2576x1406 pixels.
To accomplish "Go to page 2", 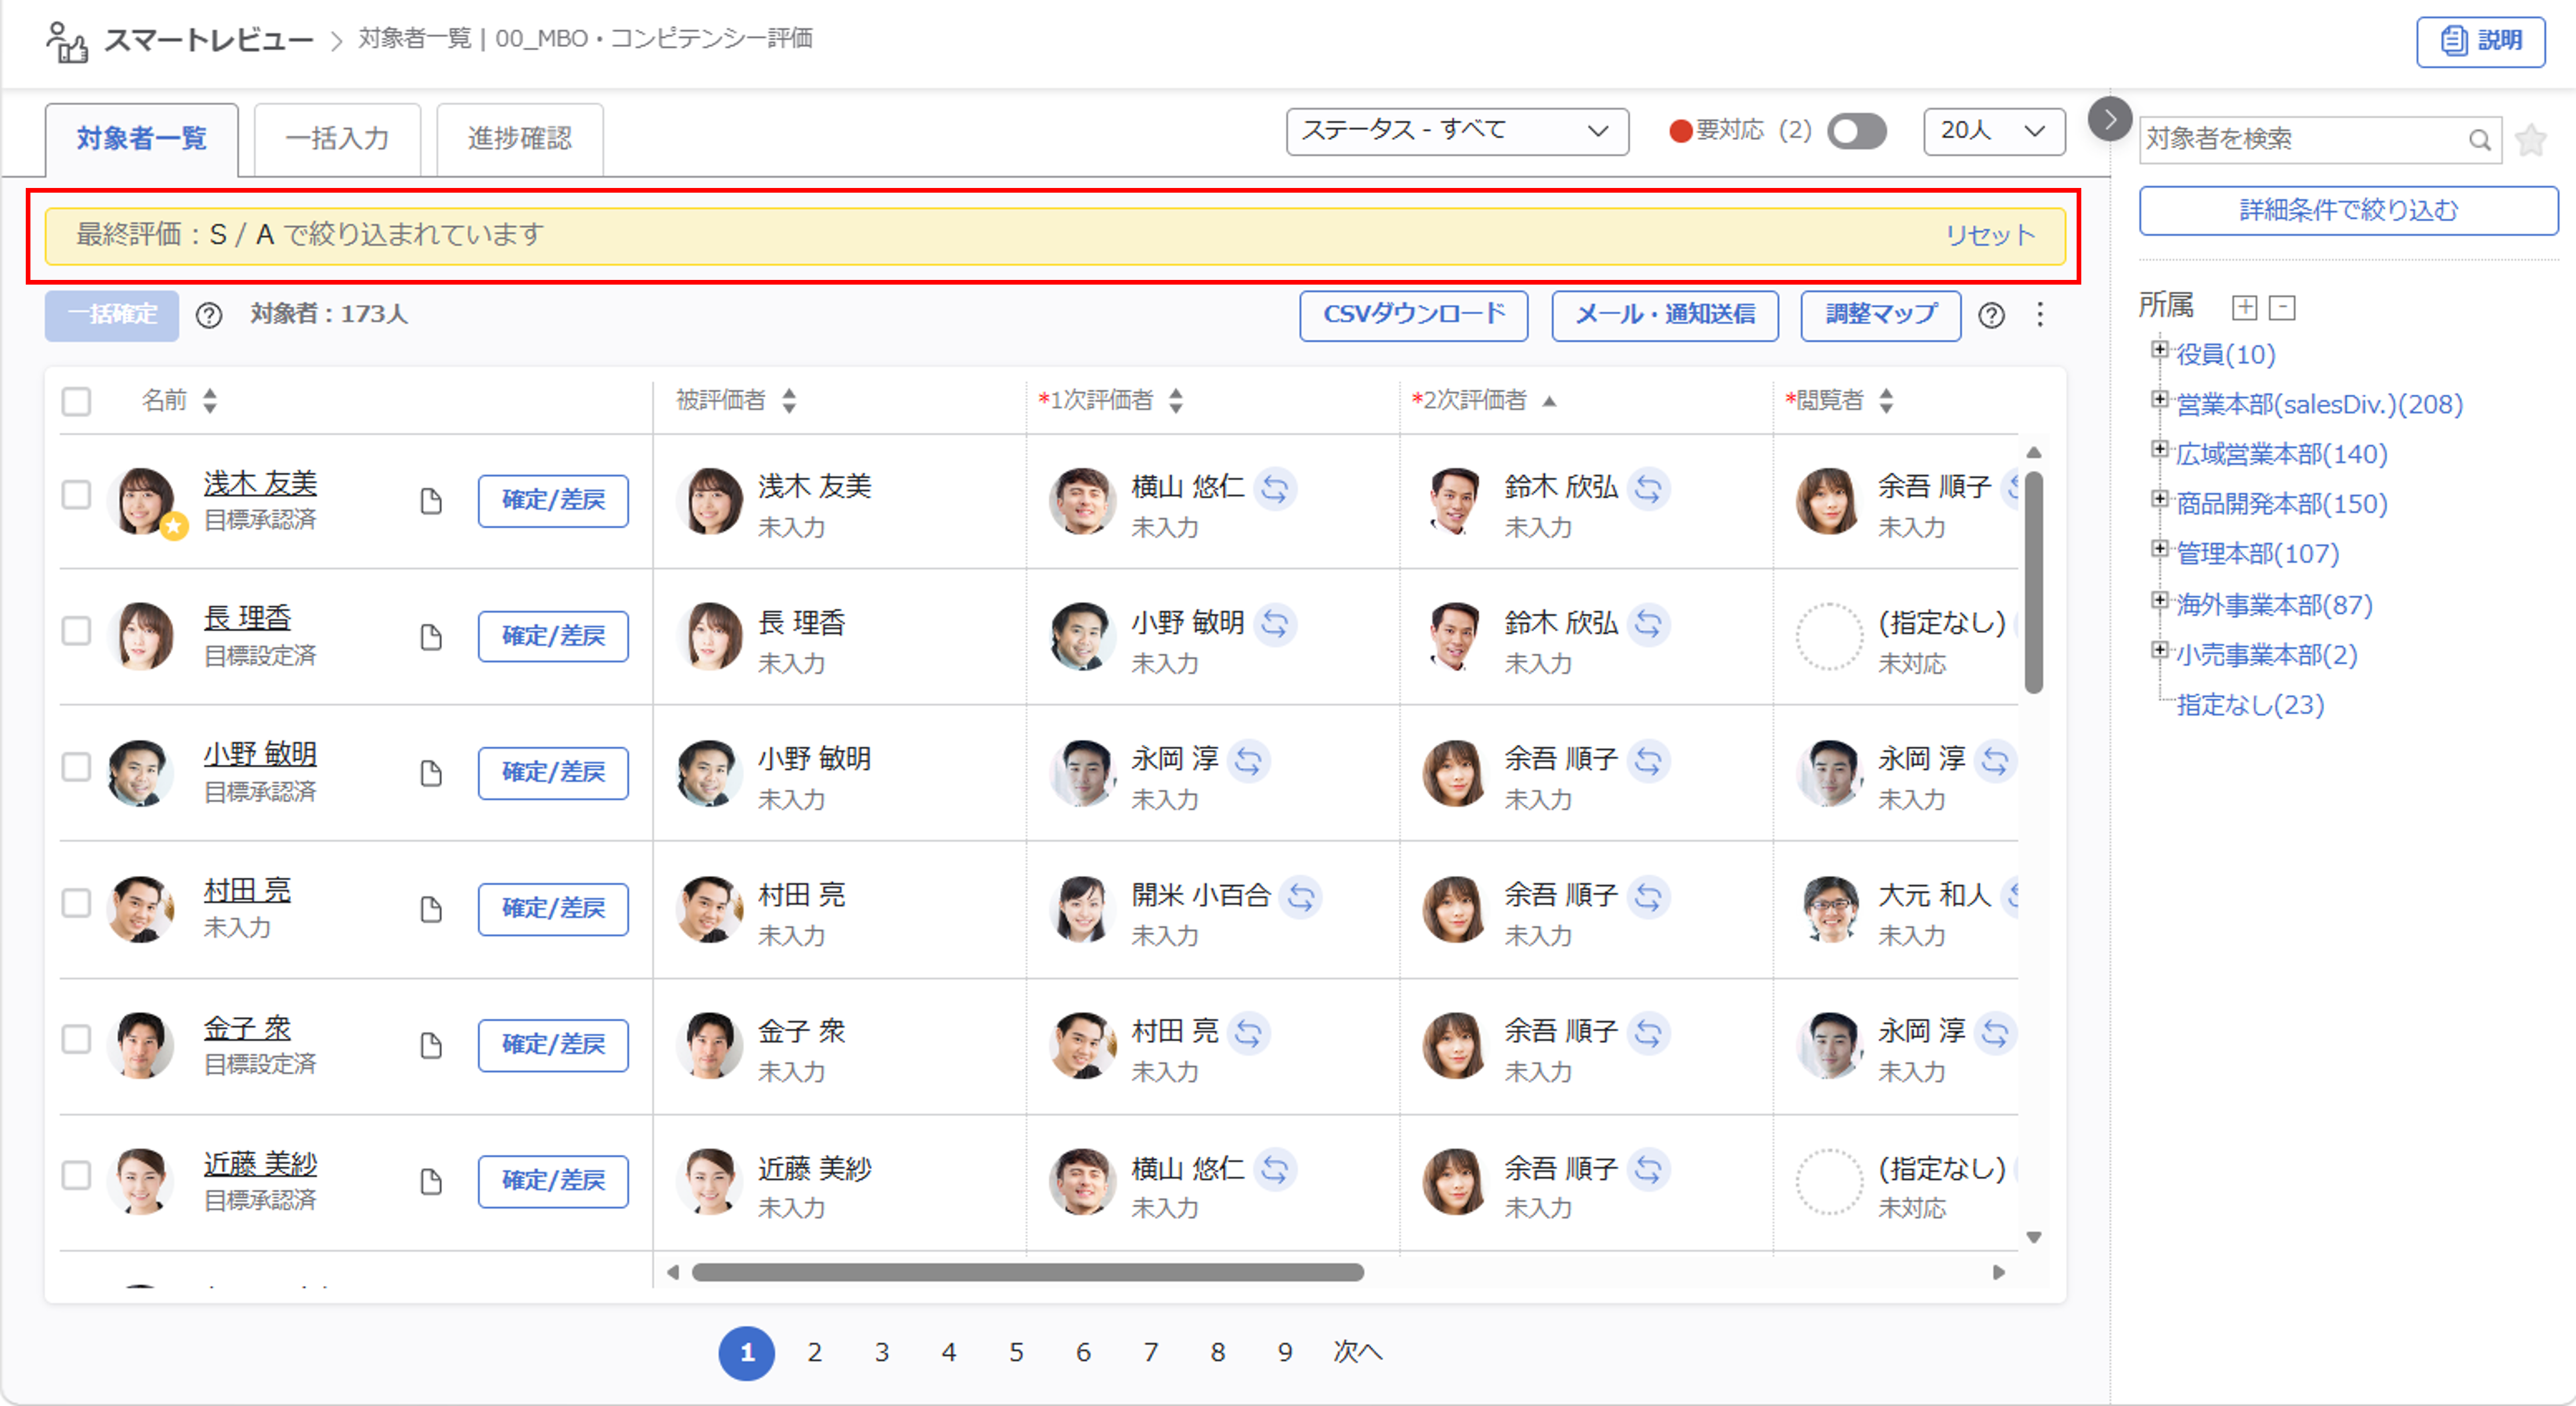I will [814, 1353].
